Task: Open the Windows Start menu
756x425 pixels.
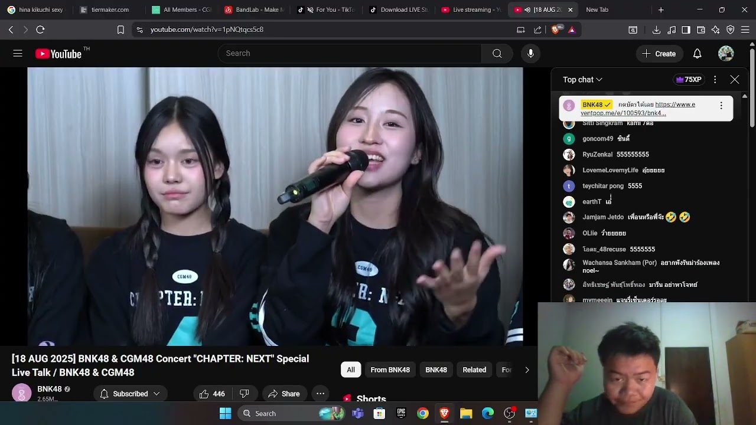Action: pos(226,413)
